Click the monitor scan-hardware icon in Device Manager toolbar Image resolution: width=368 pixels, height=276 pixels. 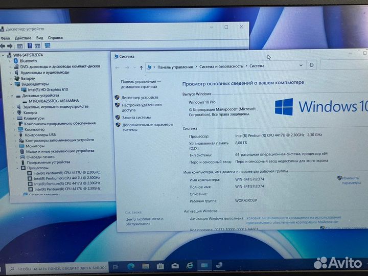click(x=48, y=45)
